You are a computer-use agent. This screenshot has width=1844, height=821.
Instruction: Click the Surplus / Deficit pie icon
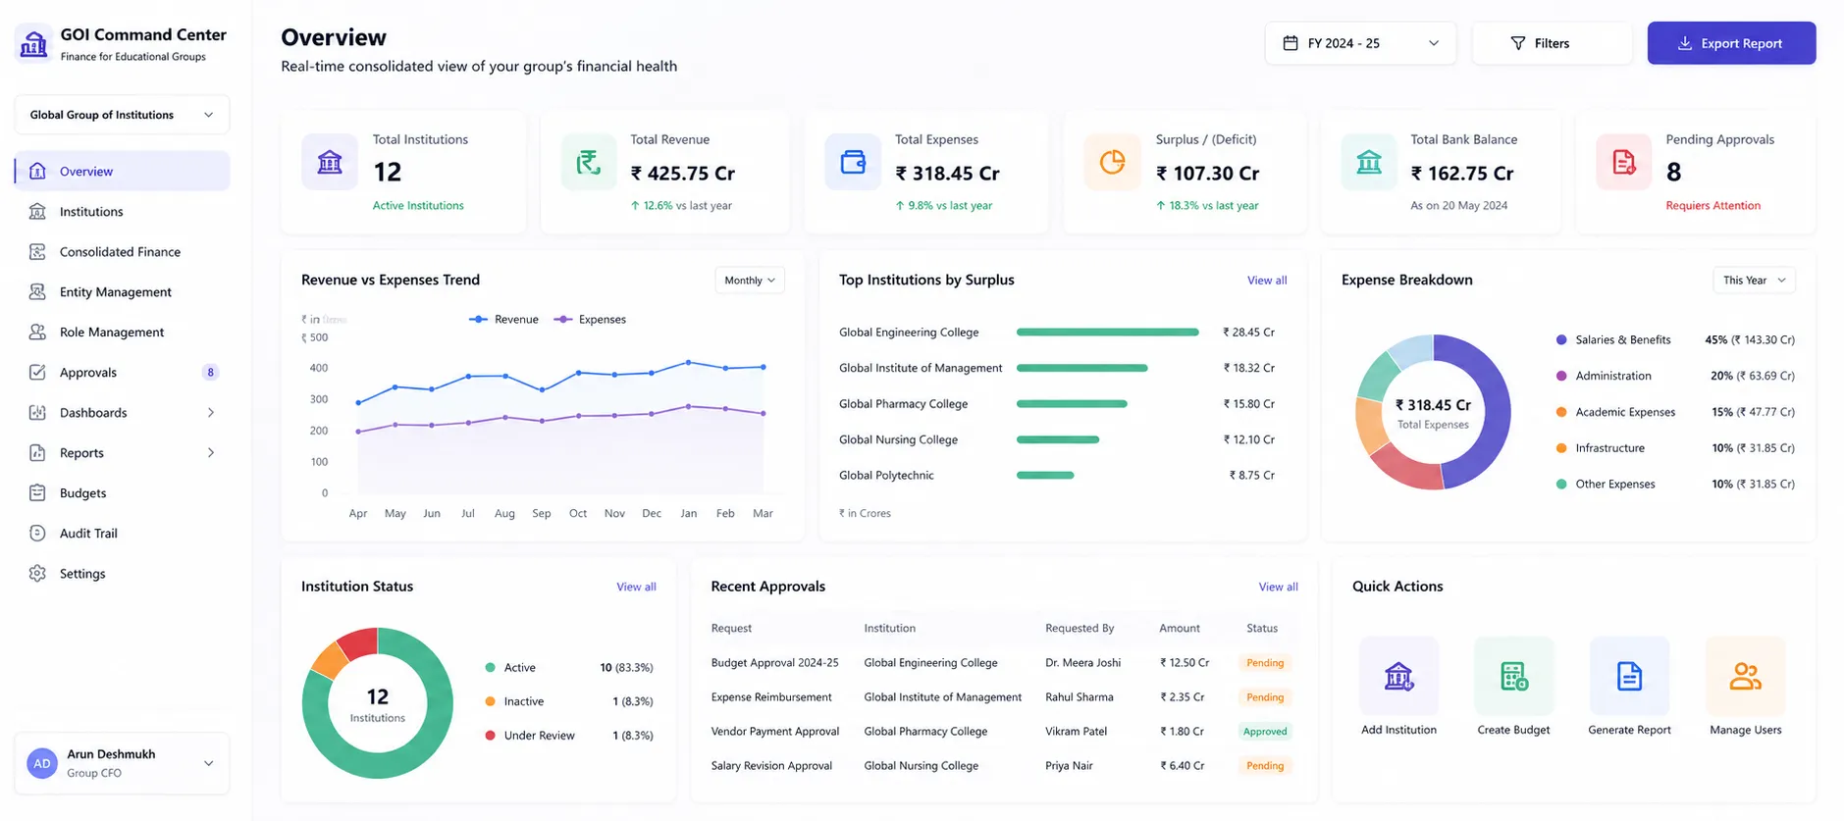[x=1112, y=162]
